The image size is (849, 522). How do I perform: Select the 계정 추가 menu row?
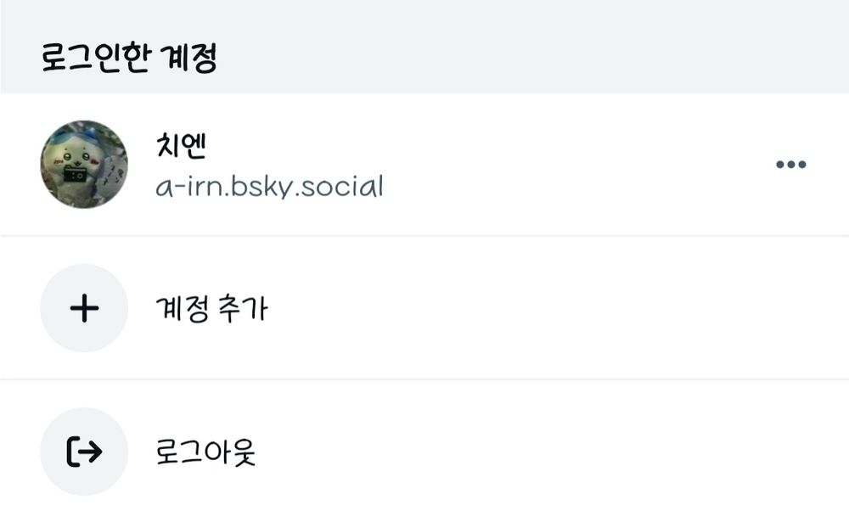(424, 308)
